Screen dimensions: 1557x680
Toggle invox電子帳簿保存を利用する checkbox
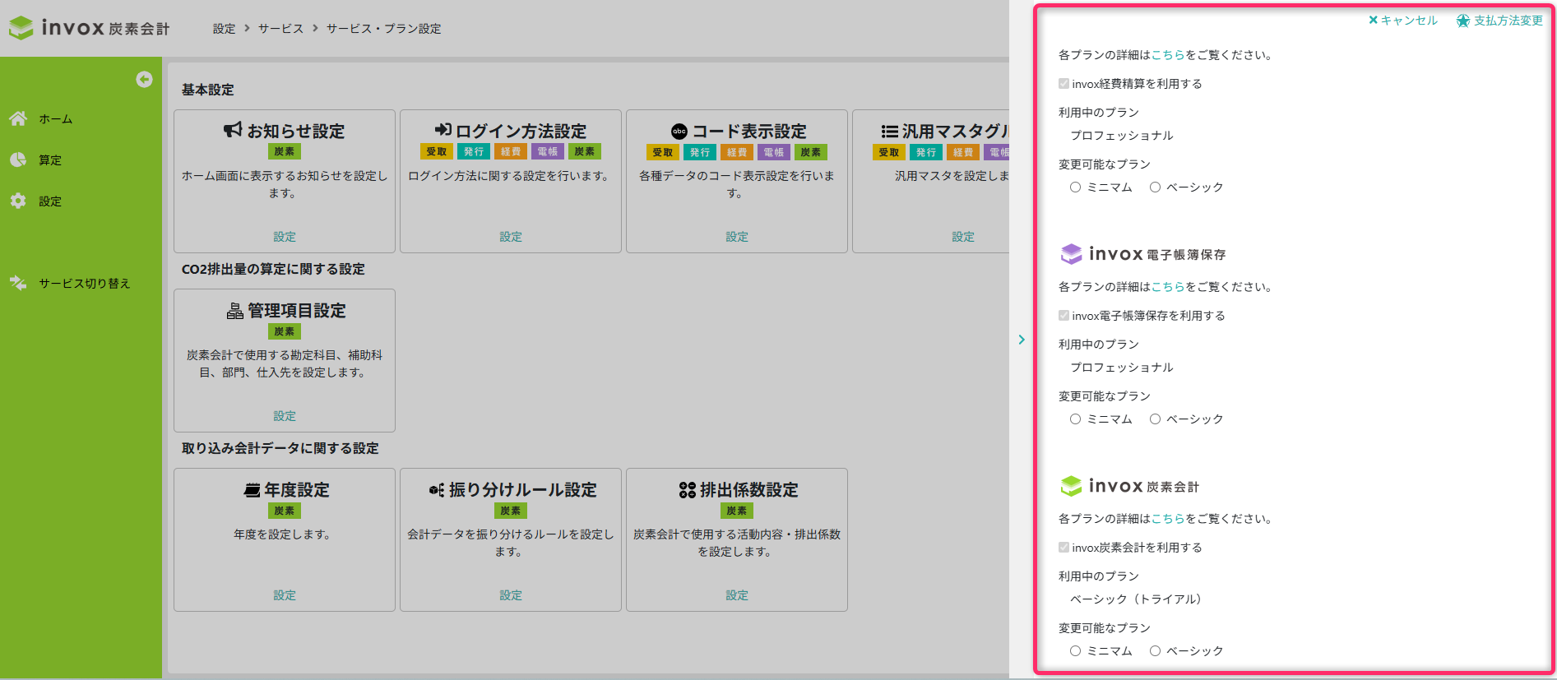tap(1063, 315)
